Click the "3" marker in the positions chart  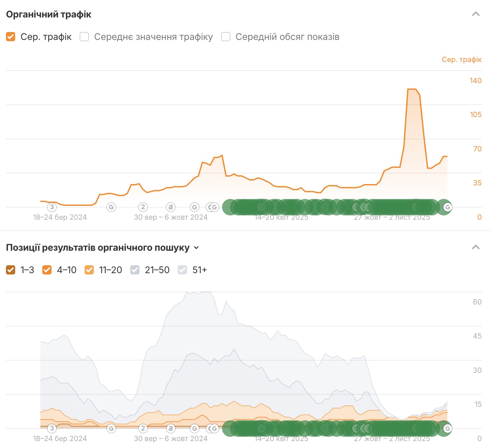[x=52, y=429]
